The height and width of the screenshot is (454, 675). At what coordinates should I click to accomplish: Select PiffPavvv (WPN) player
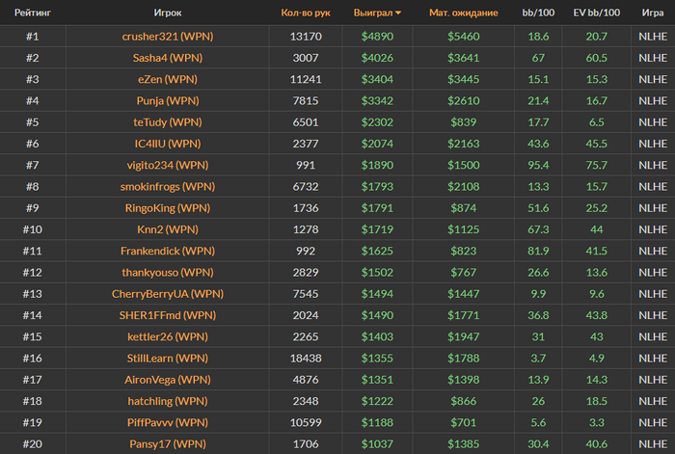[168, 422]
